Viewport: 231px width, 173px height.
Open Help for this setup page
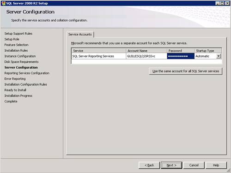tap(216, 165)
